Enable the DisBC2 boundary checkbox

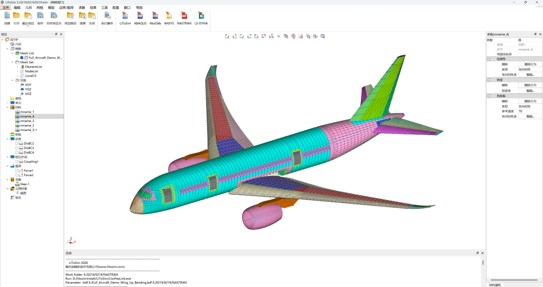[x=17, y=143]
